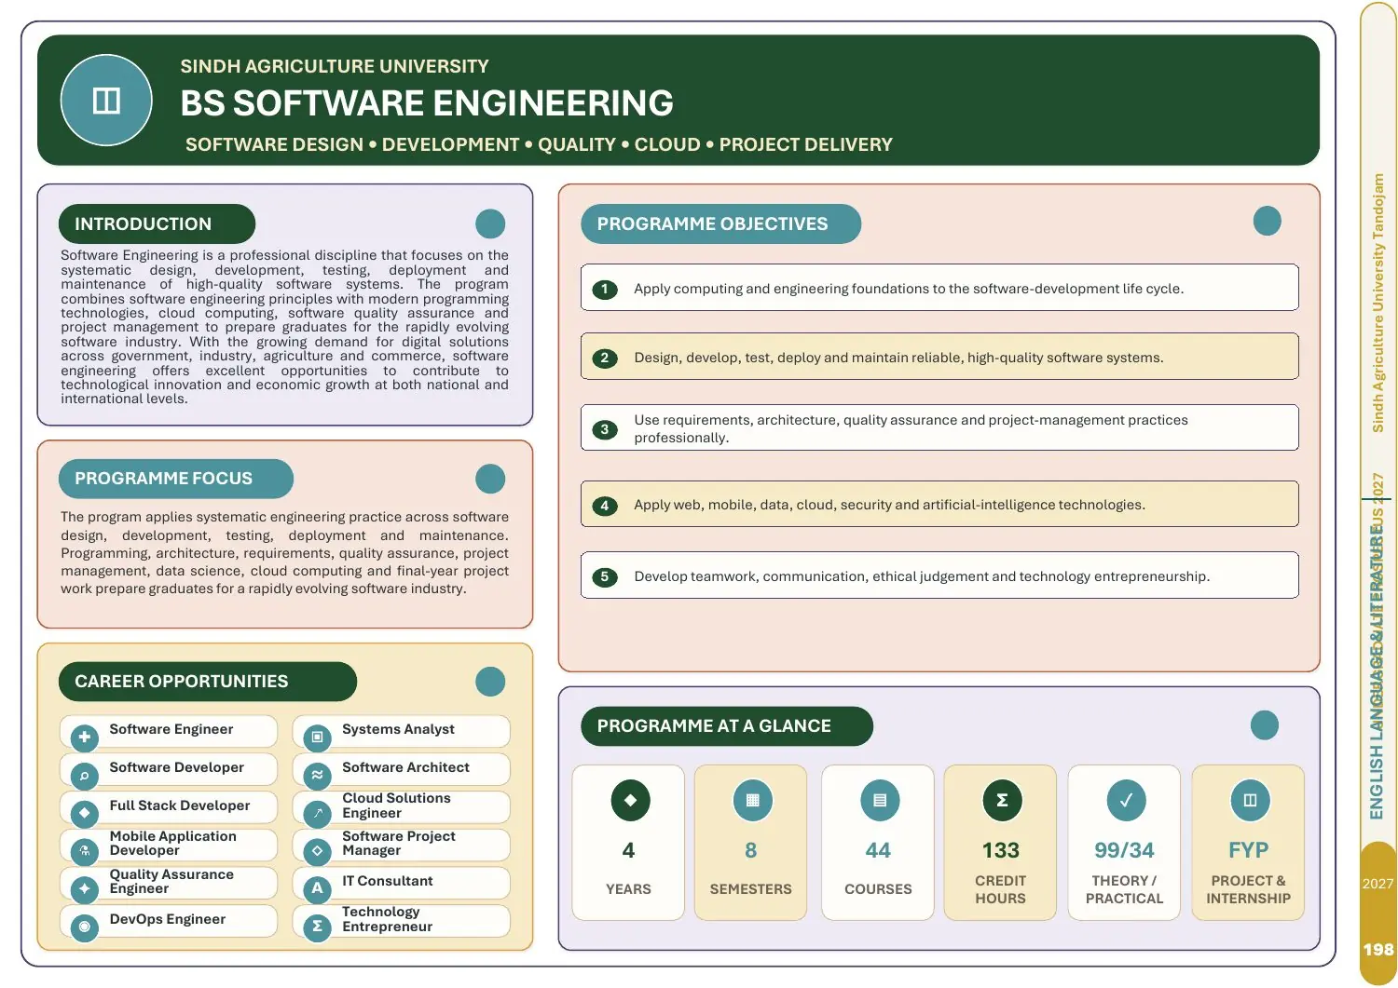Viewport: 1398px width, 988px height.
Task: Click the 2027 label in sidebar
Action: point(1378,884)
